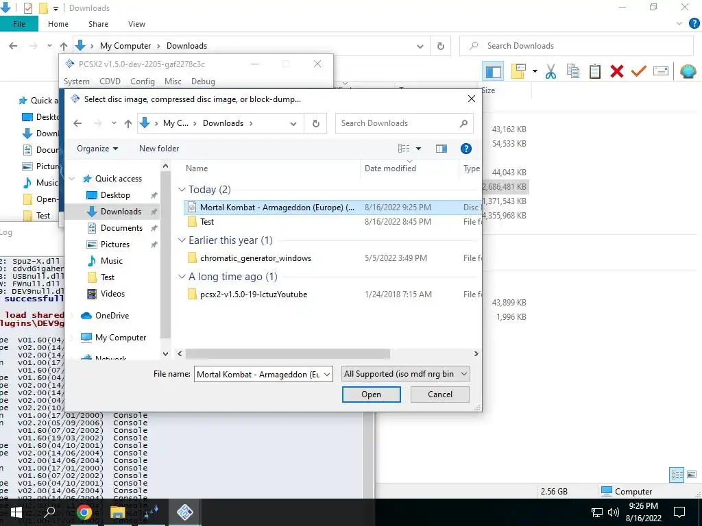The height and width of the screenshot is (526, 702).
Task: Select the pcsx2-v1.5.0-19-IctuzYoutube folder
Action: [254, 295]
